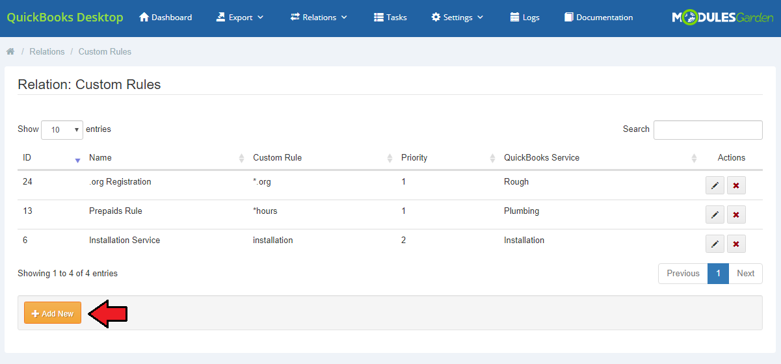
Task: Select page 1 in pagination
Action: (718, 274)
